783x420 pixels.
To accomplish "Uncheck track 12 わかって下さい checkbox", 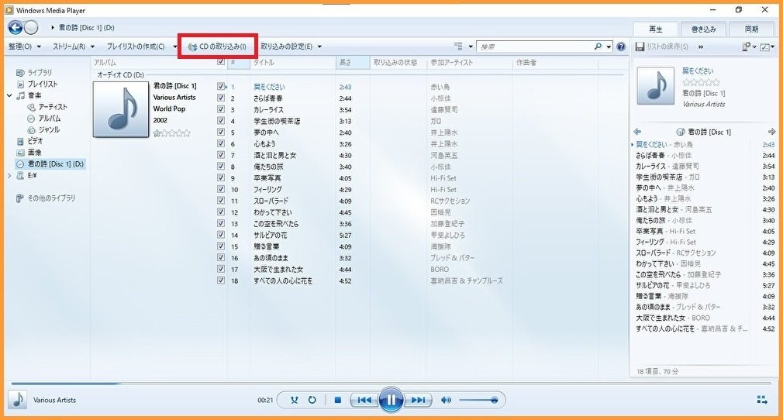I will click(x=221, y=212).
